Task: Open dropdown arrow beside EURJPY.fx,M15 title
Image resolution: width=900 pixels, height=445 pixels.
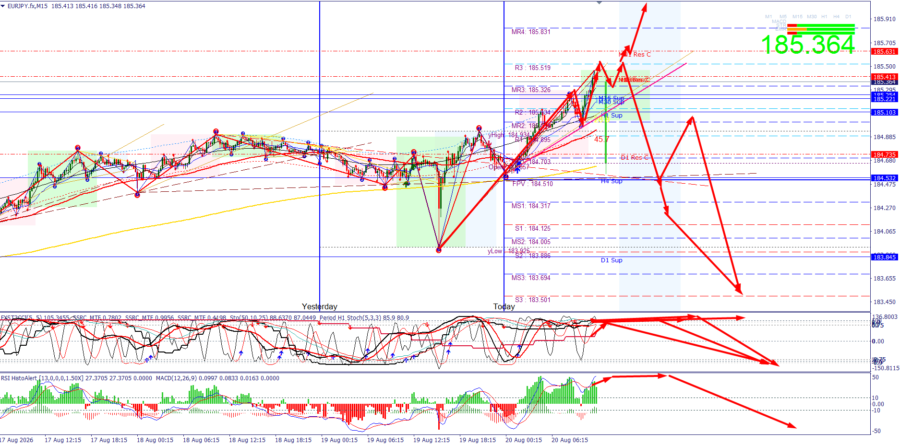Action: point(3,6)
